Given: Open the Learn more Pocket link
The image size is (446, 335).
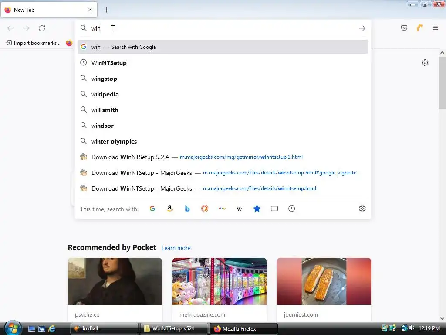Looking at the screenshot, I should (176, 248).
